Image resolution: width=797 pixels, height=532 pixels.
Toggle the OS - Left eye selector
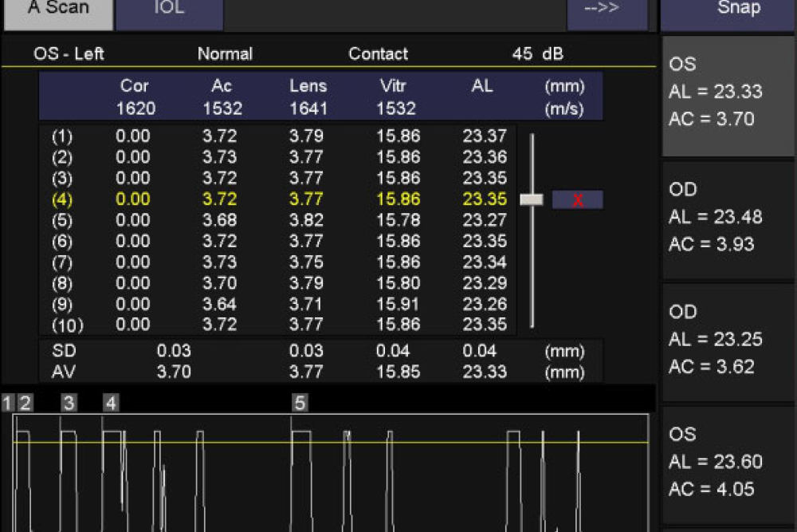tap(69, 54)
